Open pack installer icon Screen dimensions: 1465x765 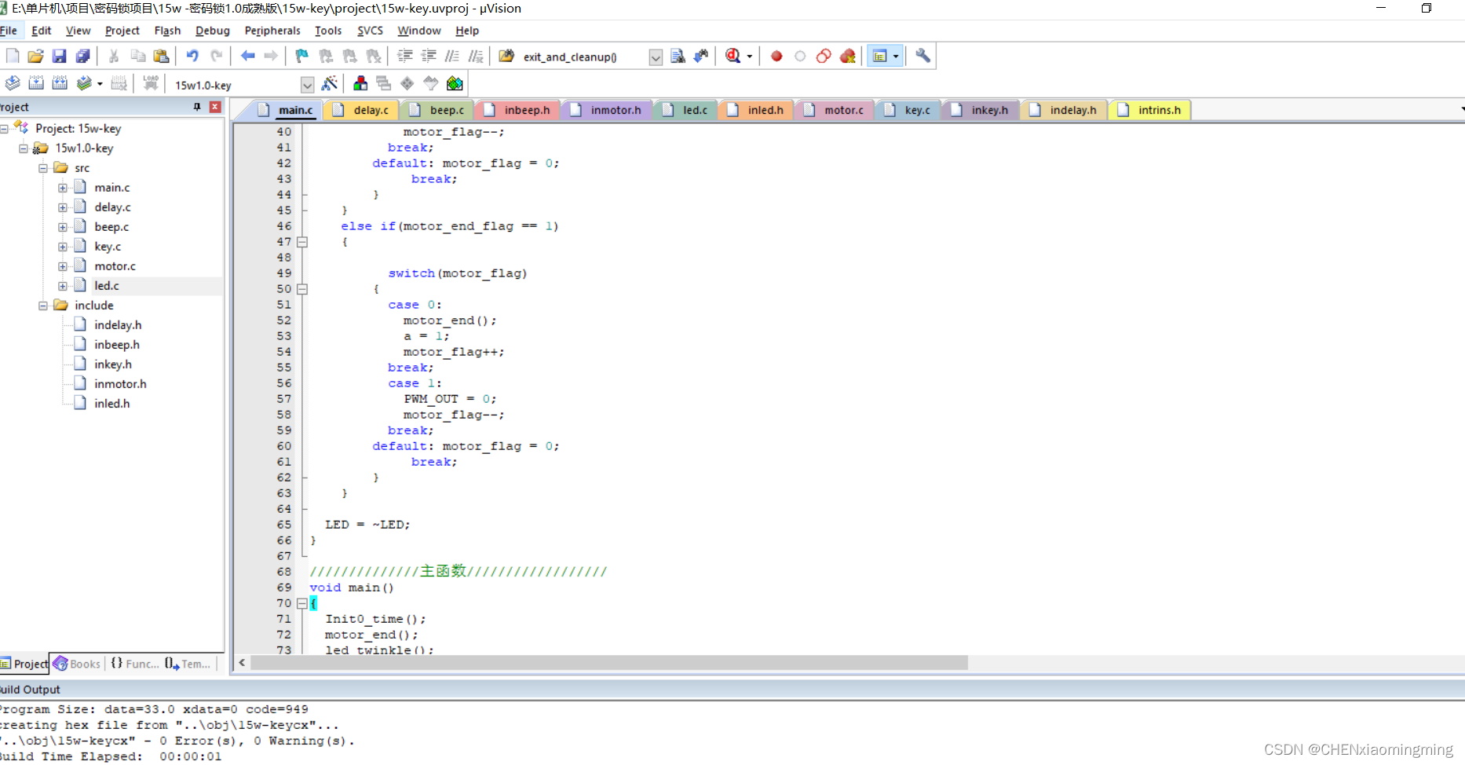[455, 83]
